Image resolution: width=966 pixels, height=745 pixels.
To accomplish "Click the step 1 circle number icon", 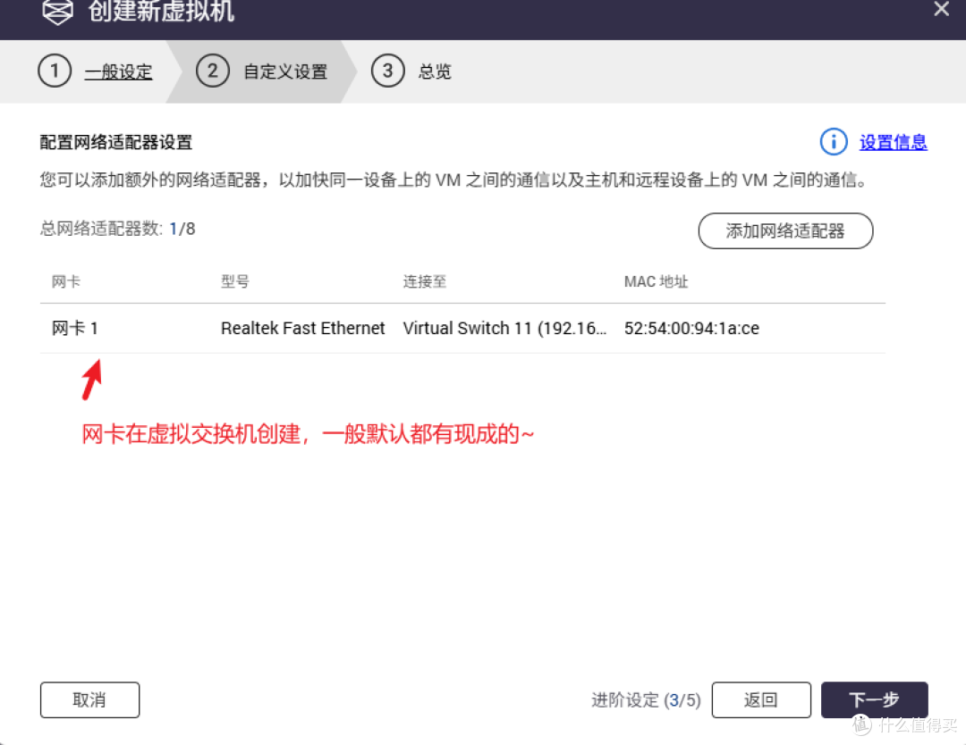I will point(55,71).
